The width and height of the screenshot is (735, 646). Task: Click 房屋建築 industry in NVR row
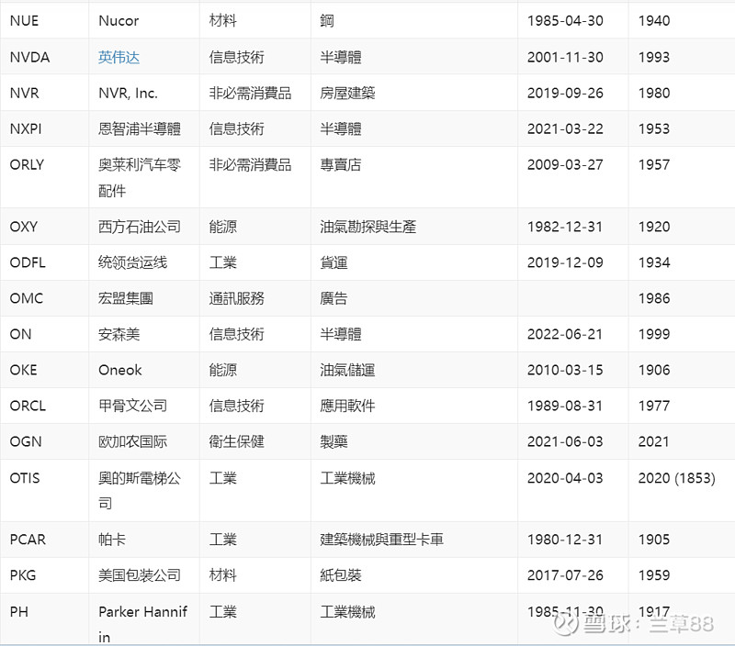tap(347, 94)
